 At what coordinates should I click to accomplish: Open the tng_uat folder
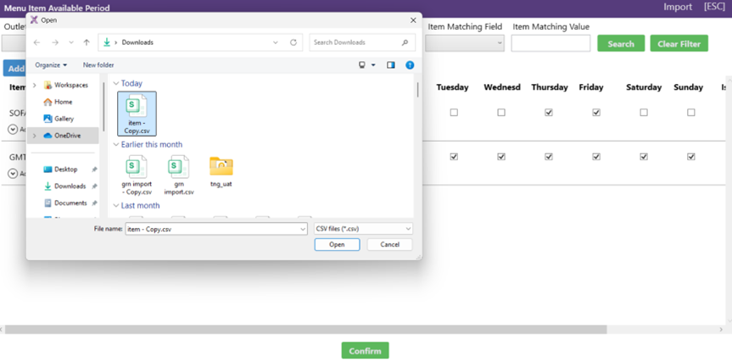221,171
